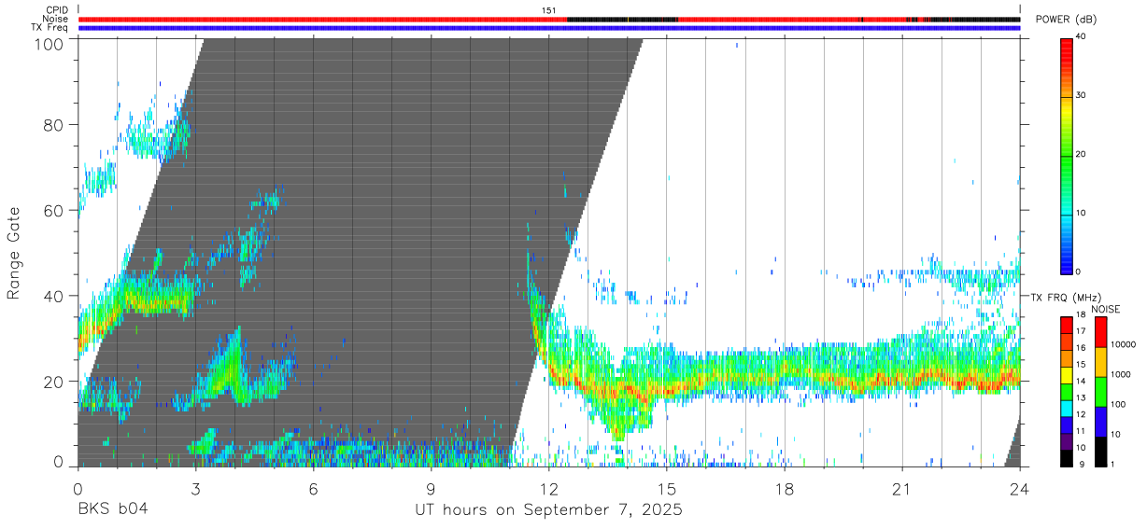Click the 10 label on power colorbar
The width and height of the screenshot is (1147, 529).
[1080, 213]
